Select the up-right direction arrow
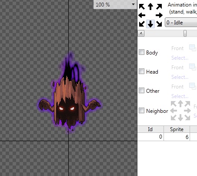 pos(159,7)
